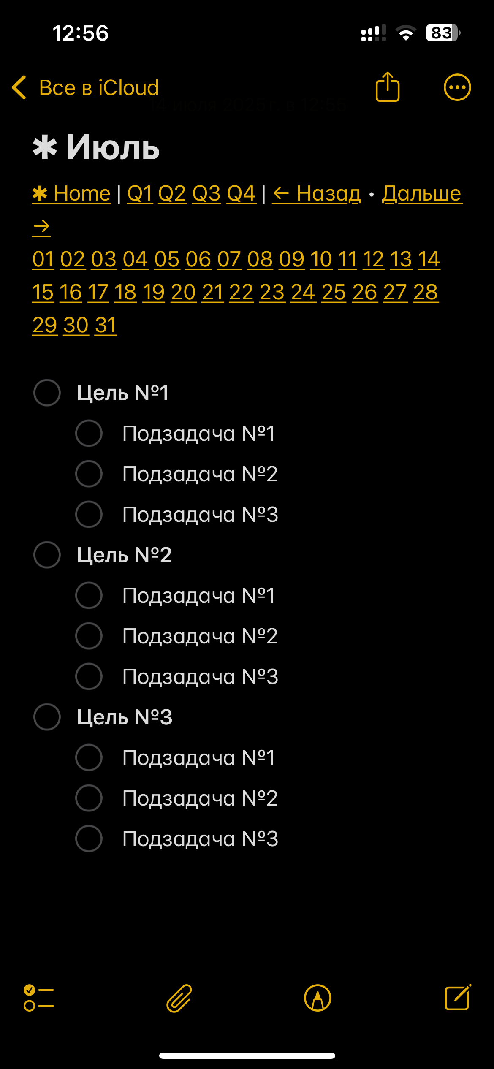Open day 31 link
494x1069 pixels.
[106, 325]
